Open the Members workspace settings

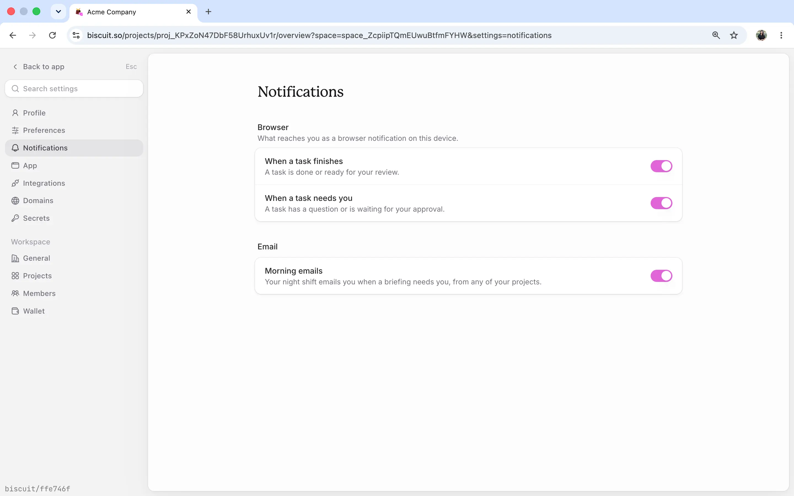(74, 293)
